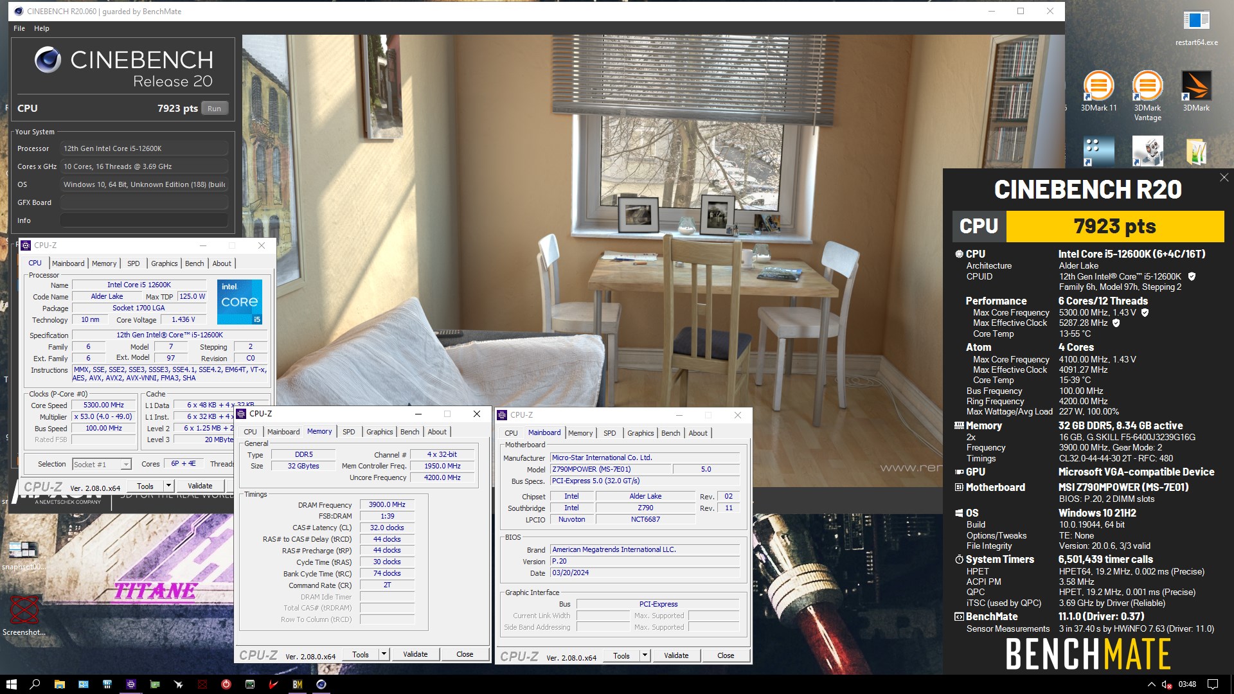Click Validate in the first CPU-Z window
1234x694 pixels.
point(200,486)
